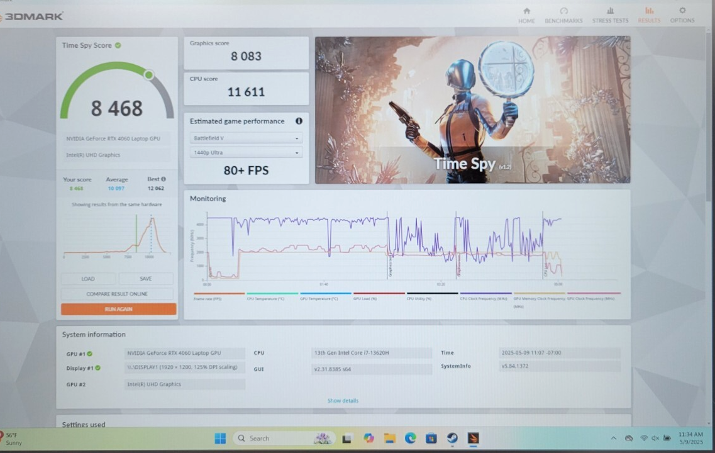715x453 pixels.
Task: Open Task View on the taskbar
Action: pos(347,439)
